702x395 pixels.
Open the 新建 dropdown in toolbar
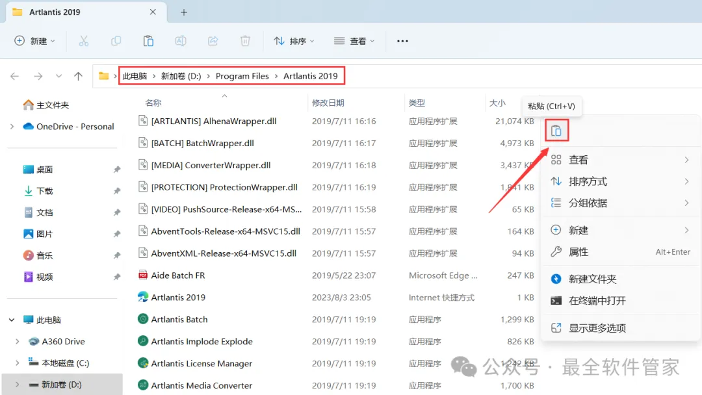35,41
